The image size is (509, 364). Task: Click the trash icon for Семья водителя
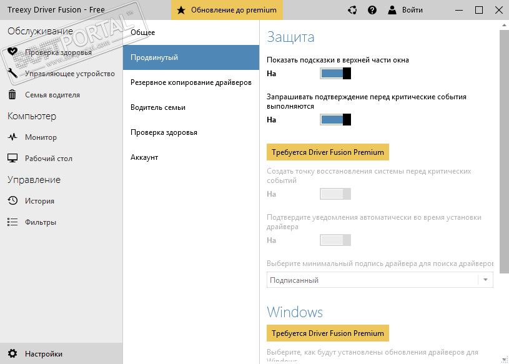[x=12, y=94]
